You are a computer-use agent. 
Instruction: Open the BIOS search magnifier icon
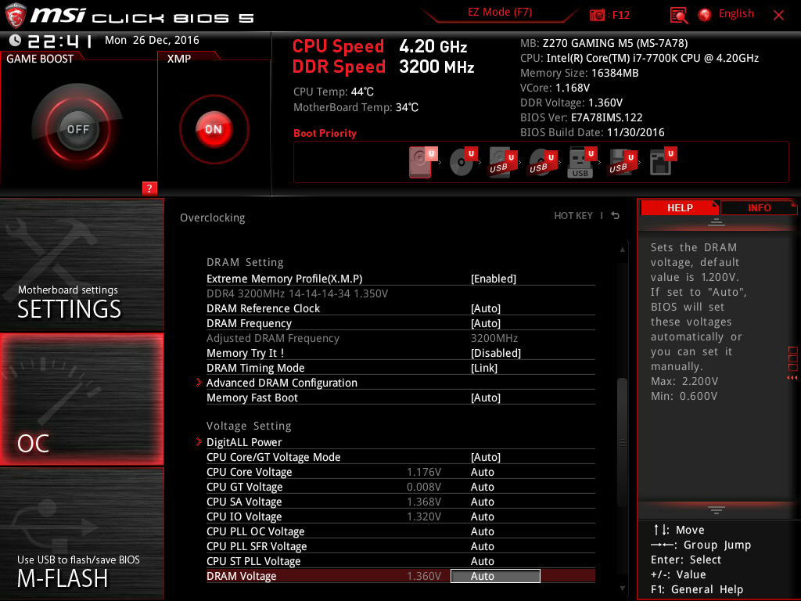tap(679, 16)
